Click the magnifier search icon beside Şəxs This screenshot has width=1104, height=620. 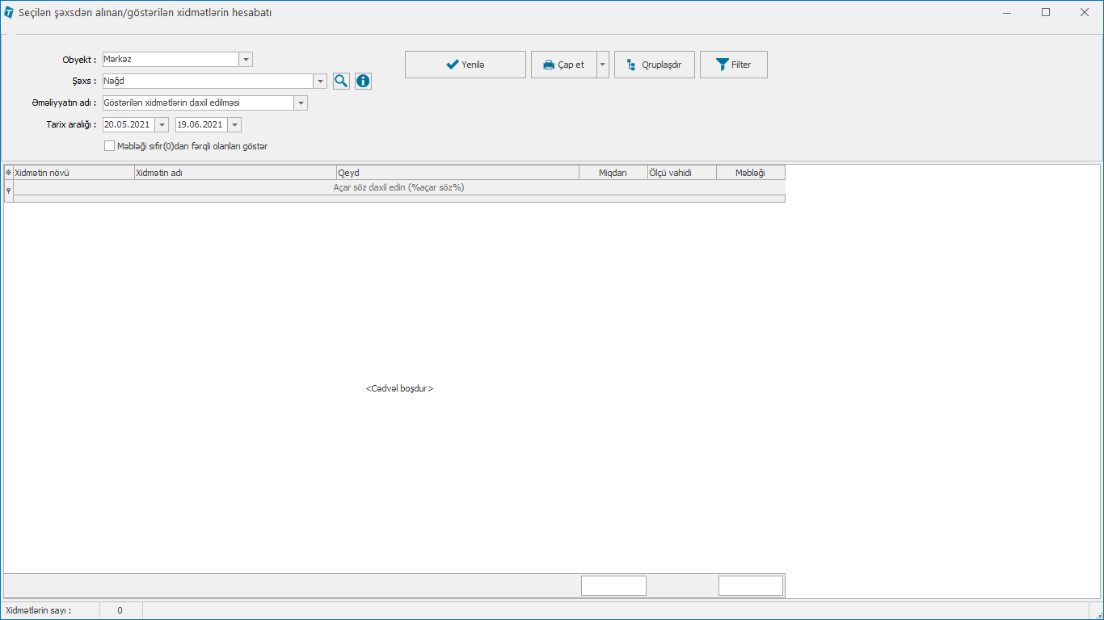[x=341, y=81]
